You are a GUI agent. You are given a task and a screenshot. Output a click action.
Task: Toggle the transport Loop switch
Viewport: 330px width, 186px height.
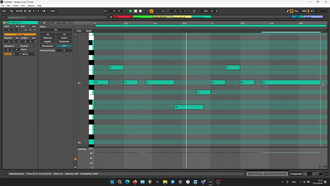(194, 11)
